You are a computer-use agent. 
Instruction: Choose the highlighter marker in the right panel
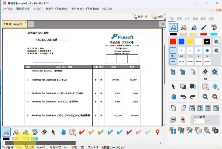[x=193, y=27]
